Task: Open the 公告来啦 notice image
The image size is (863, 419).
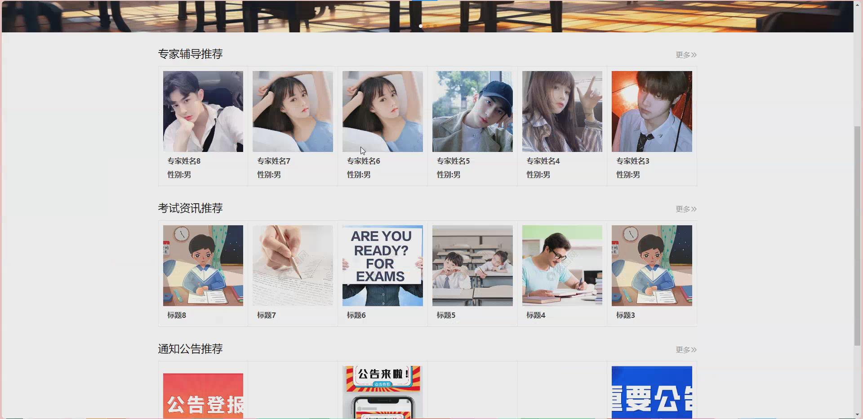Action: click(383, 392)
